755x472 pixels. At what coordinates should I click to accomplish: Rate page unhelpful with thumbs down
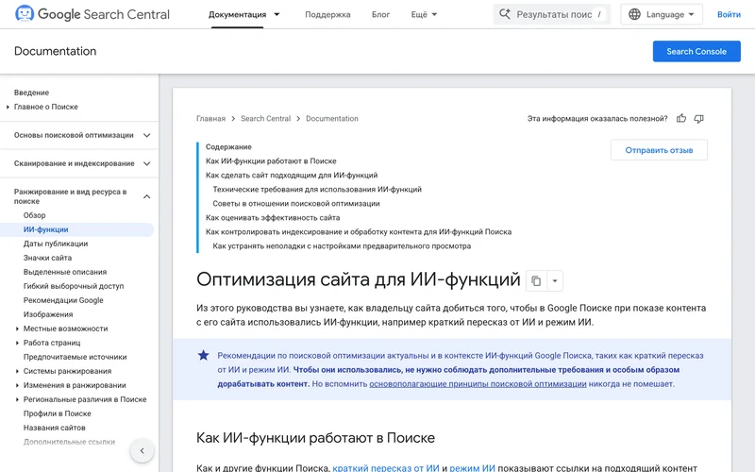[698, 119]
